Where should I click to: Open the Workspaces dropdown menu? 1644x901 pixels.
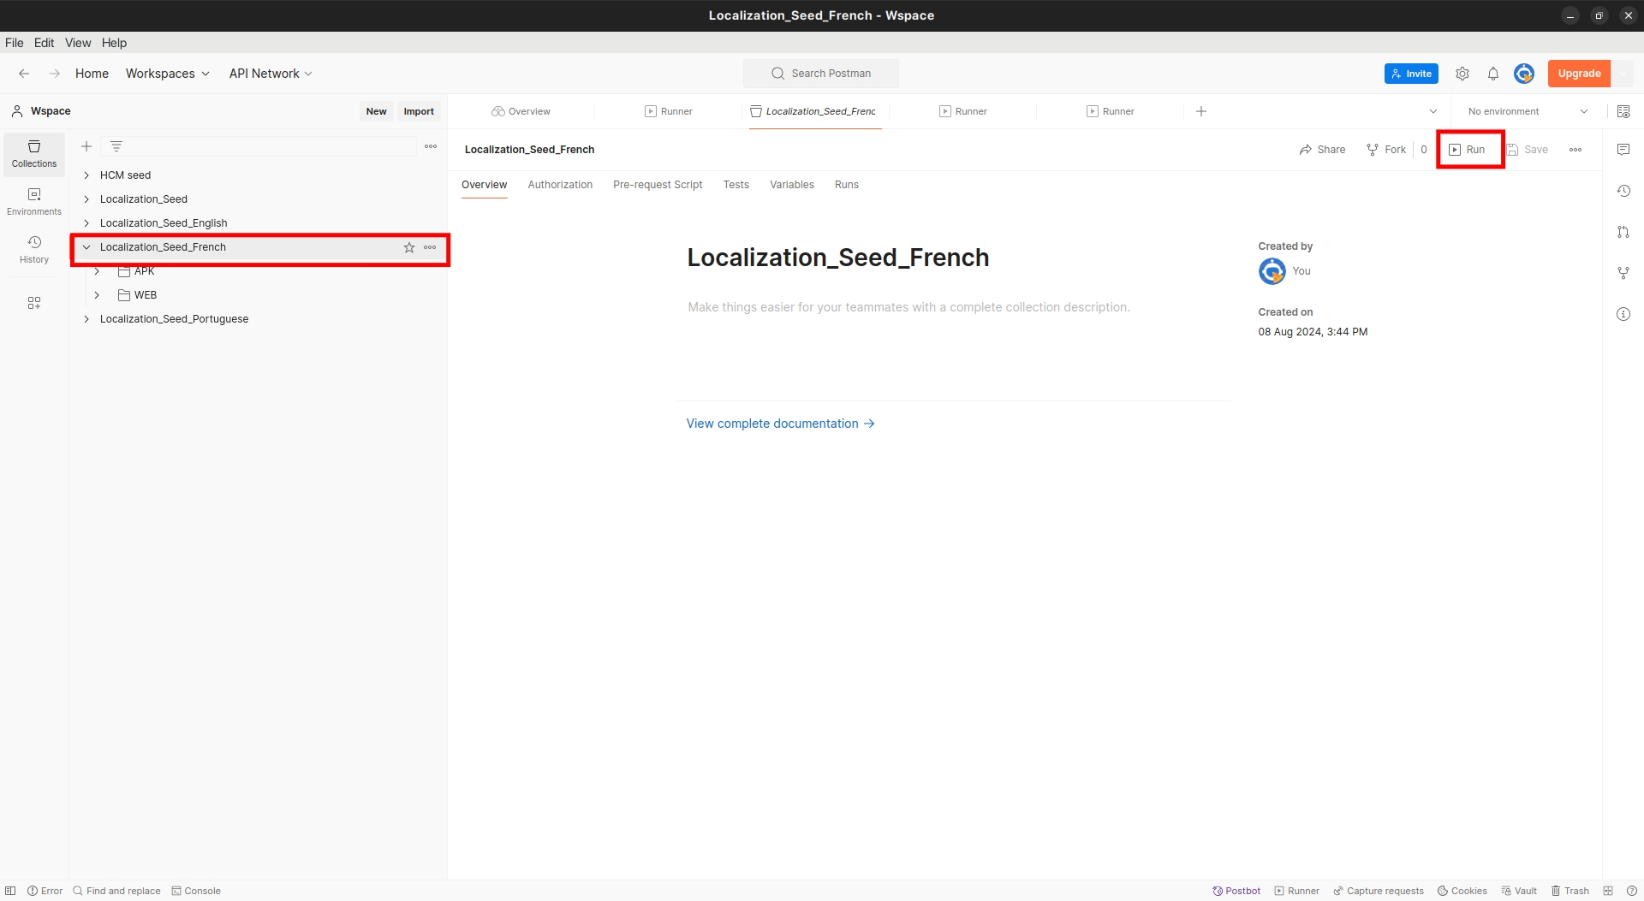[167, 74]
